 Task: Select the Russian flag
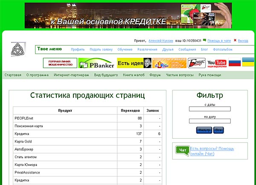pyautogui.click(x=235, y=62)
